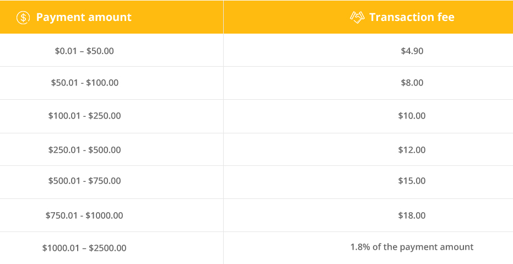The image size is (513, 264).
Task: Click the $10.00 transaction fee cell
Action: click(412, 116)
